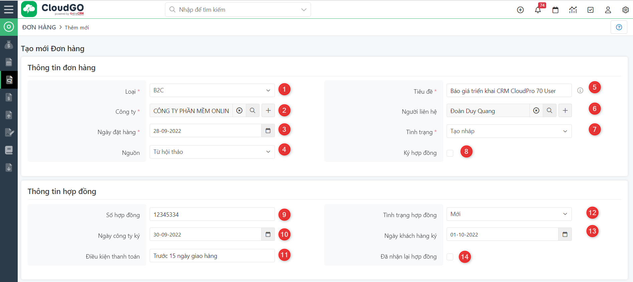Add new company with plus button

(268, 111)
